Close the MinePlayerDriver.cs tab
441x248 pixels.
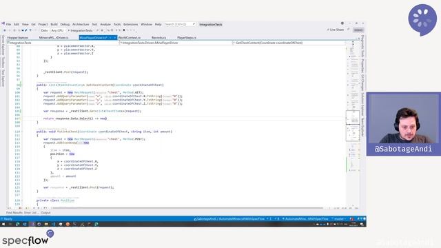click(115, 38)
